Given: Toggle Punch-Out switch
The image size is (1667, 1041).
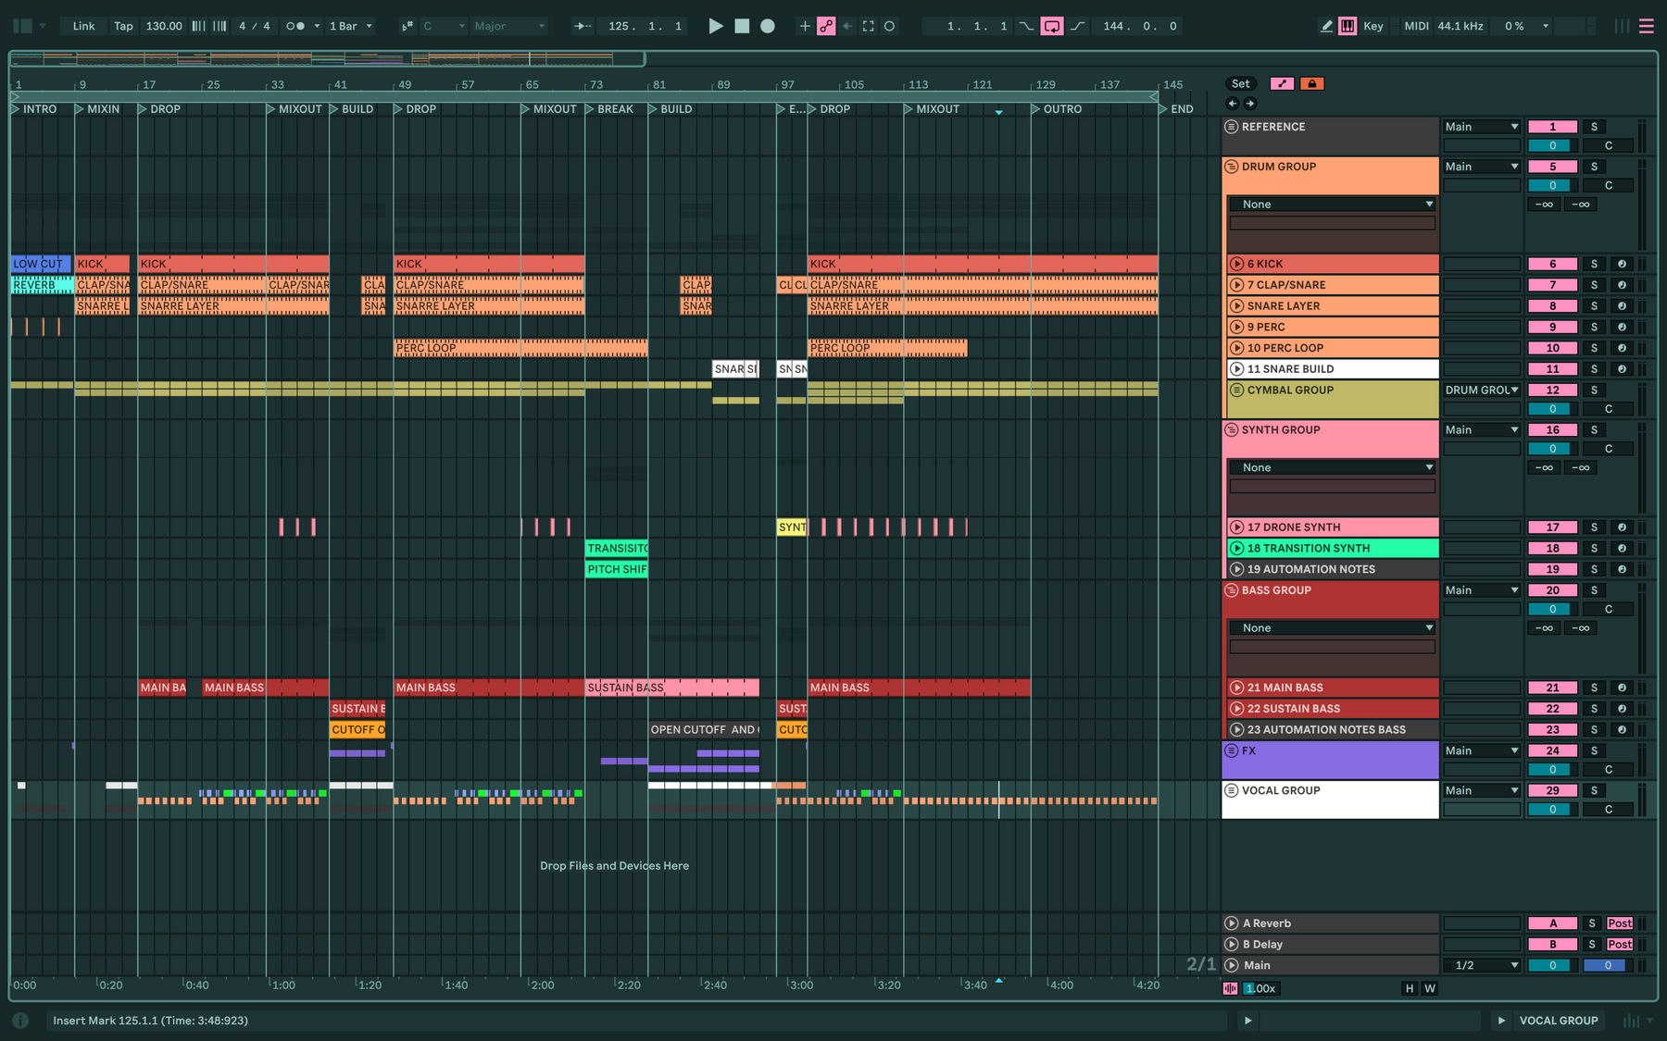Looking at the screenshot, I should pos(1078,26).
